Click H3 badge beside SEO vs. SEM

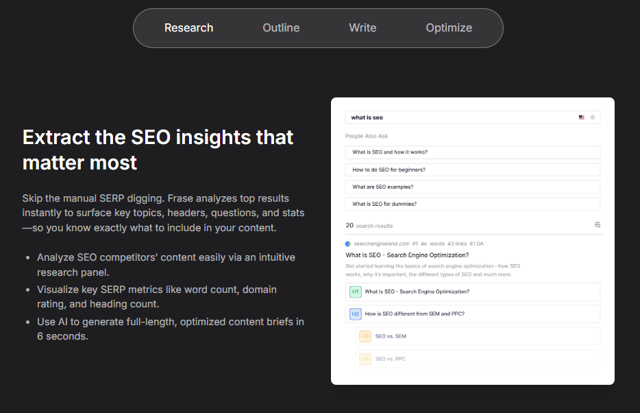tap(365, 336)
